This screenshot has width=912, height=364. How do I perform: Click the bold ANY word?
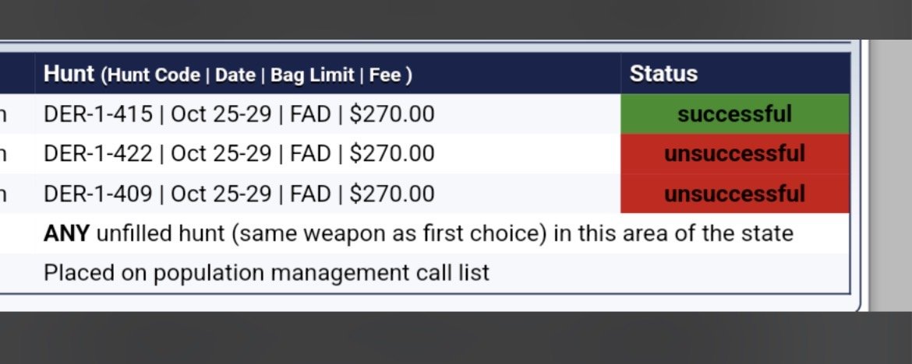point(66,233)
